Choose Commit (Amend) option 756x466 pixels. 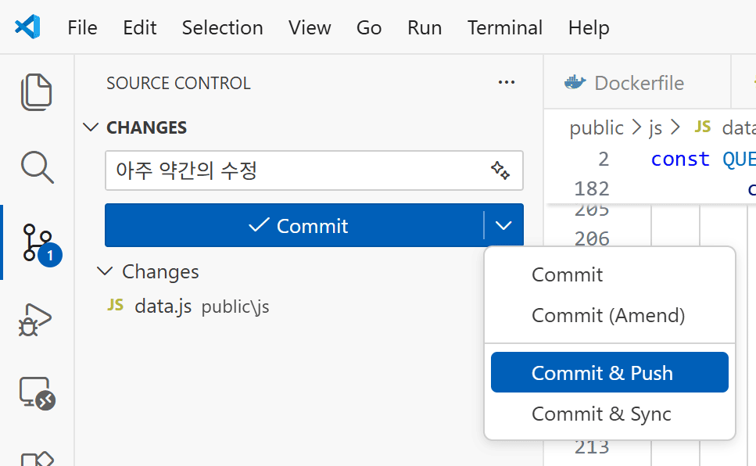click(x=607, y=315)
